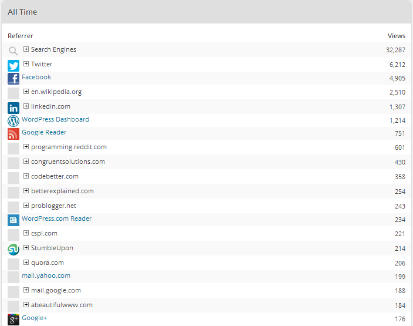
Task: Expand the abeautifulwww.com referrer row
Action: pyautogui.click(x=26, y=305)
